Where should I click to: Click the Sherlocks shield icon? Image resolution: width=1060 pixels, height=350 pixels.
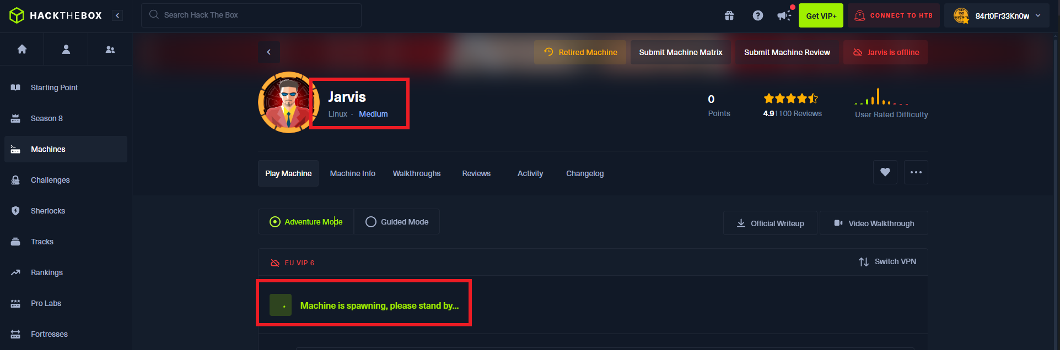[x=15, y=211]
